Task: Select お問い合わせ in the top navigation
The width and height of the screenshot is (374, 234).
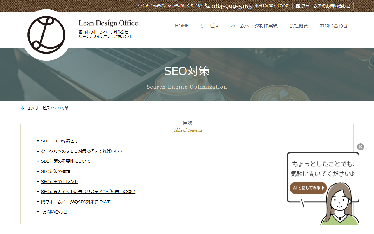Action: (x=333, y=26)
